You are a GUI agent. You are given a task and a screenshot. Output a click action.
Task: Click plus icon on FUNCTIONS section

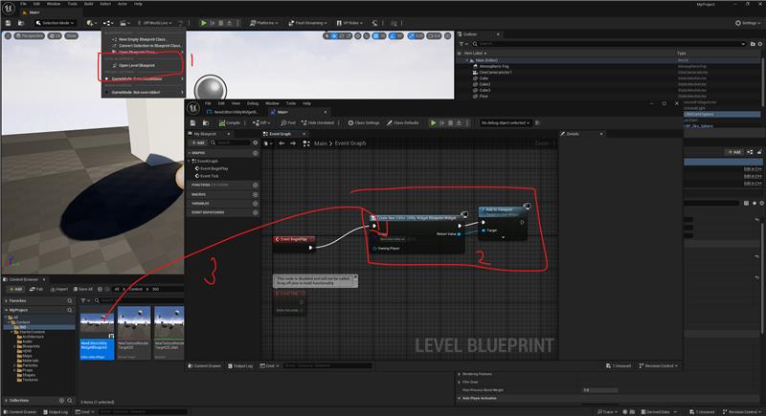tap(255, 186)
